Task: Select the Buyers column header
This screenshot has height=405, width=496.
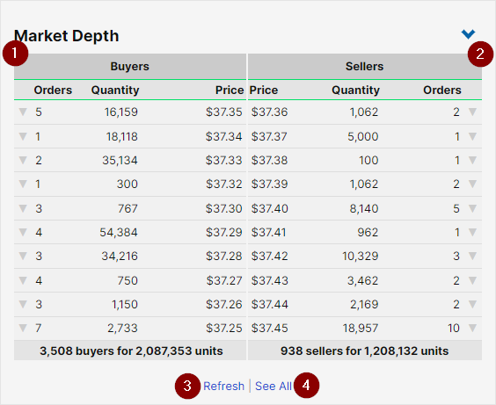Action: [x=130, y=67]
